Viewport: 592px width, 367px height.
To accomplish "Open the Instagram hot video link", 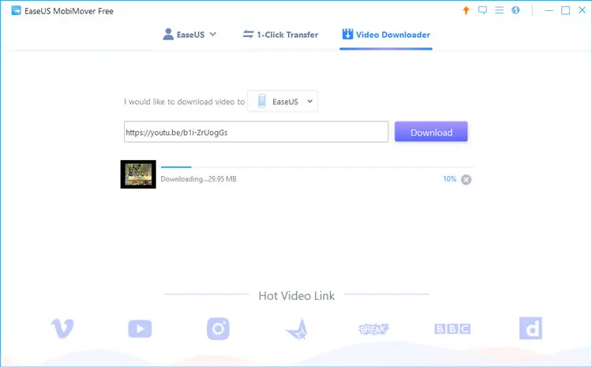I will [218, 328].
